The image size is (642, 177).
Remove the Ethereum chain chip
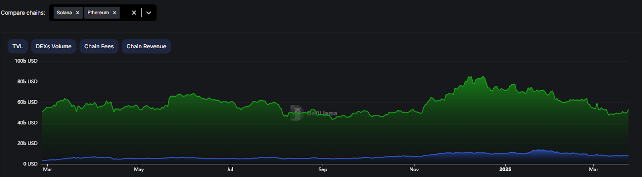[x=114, y=13]
